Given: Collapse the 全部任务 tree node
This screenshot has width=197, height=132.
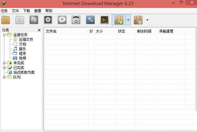Looking at the screenshot, I should 4,35.
